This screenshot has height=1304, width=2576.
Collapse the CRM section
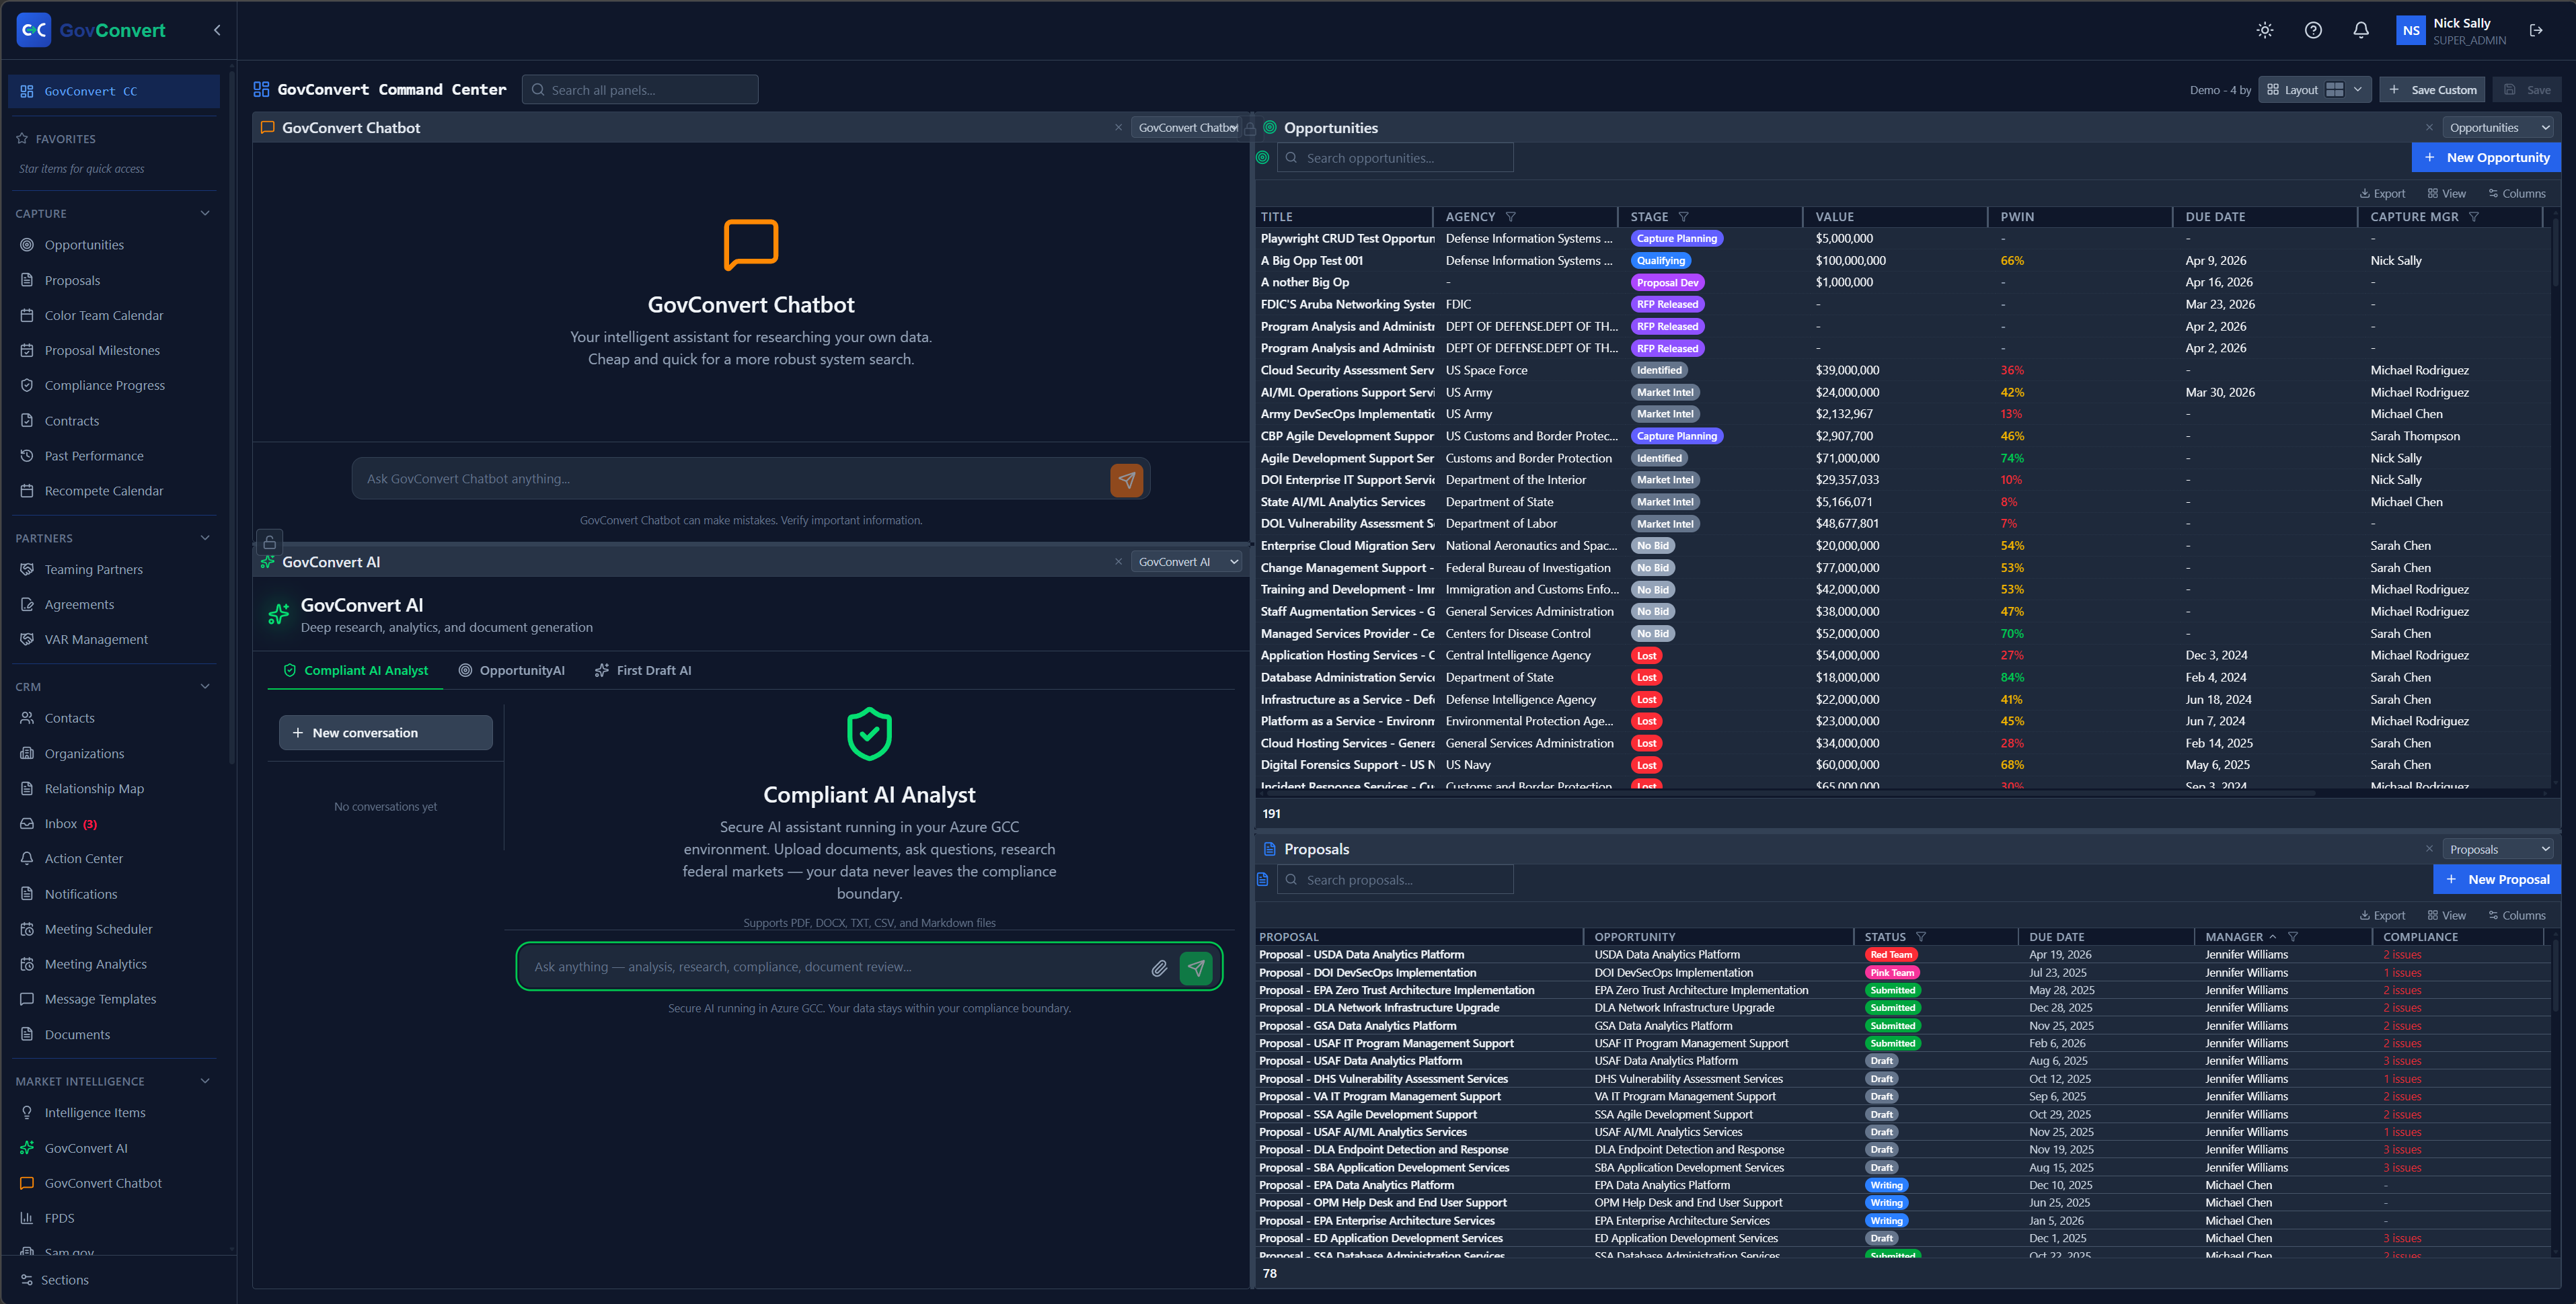[x=205, y=686]
